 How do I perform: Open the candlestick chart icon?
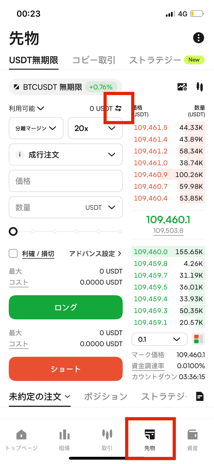point(200,87)
